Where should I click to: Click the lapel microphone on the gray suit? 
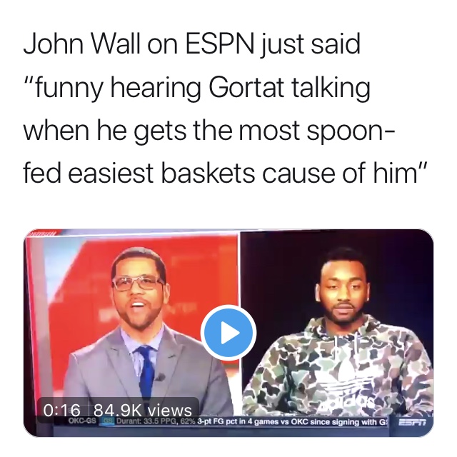point(160,378)
